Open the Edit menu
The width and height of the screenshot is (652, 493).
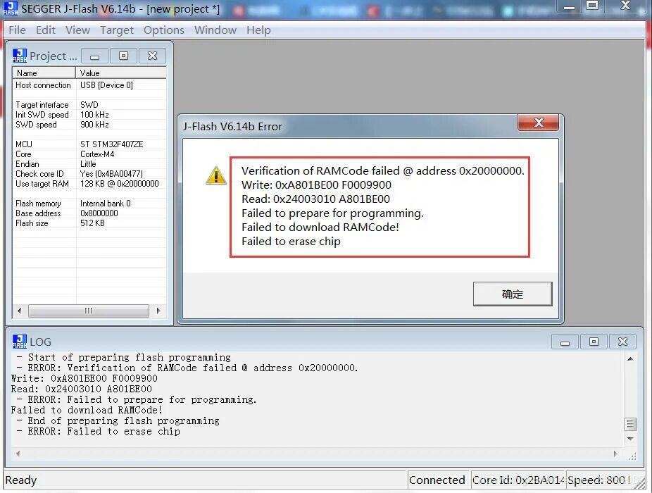pos(45,30)
